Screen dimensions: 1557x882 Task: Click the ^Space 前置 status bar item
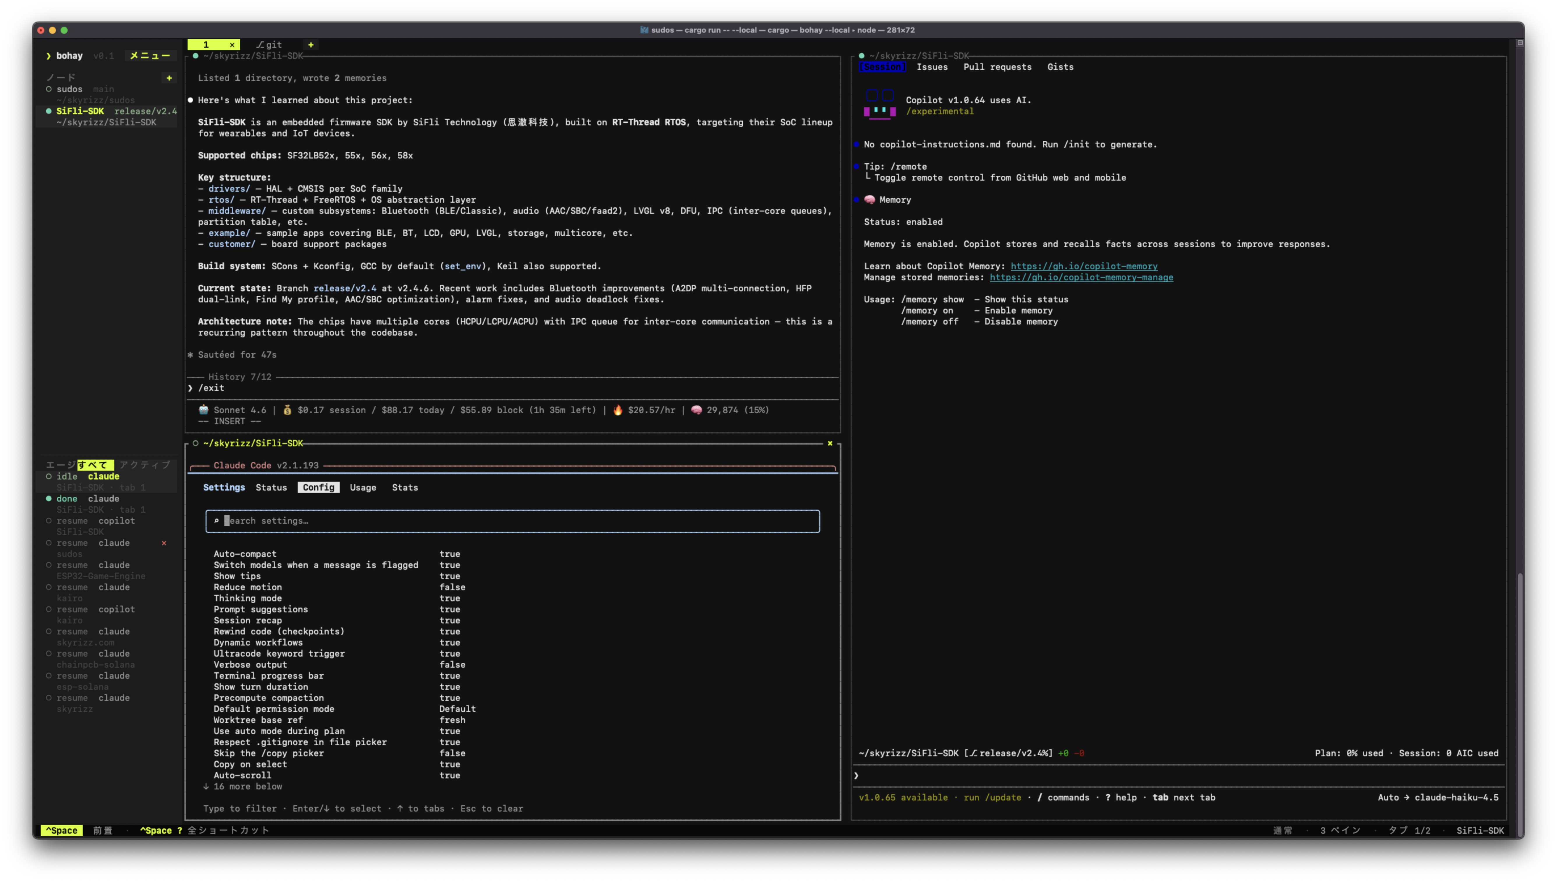coord(77,830)
